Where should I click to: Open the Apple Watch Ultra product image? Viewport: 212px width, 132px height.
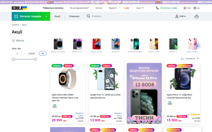coord(68,79)
